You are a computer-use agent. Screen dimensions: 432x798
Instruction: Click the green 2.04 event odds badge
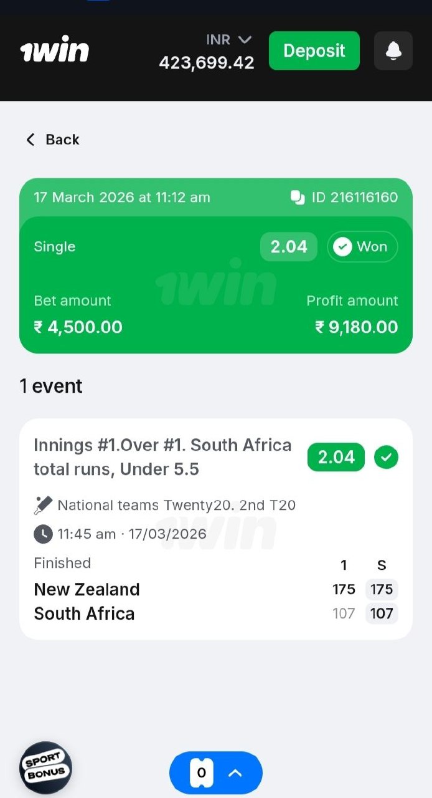point(336,458)
